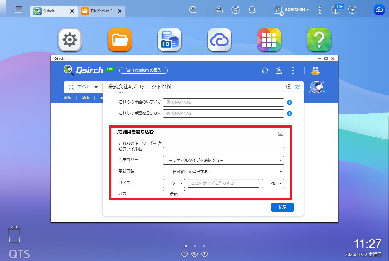The height and width of the screenshot is (261, 389).
Task: Open the KB size unit dropdown
Action: (273, 184)
